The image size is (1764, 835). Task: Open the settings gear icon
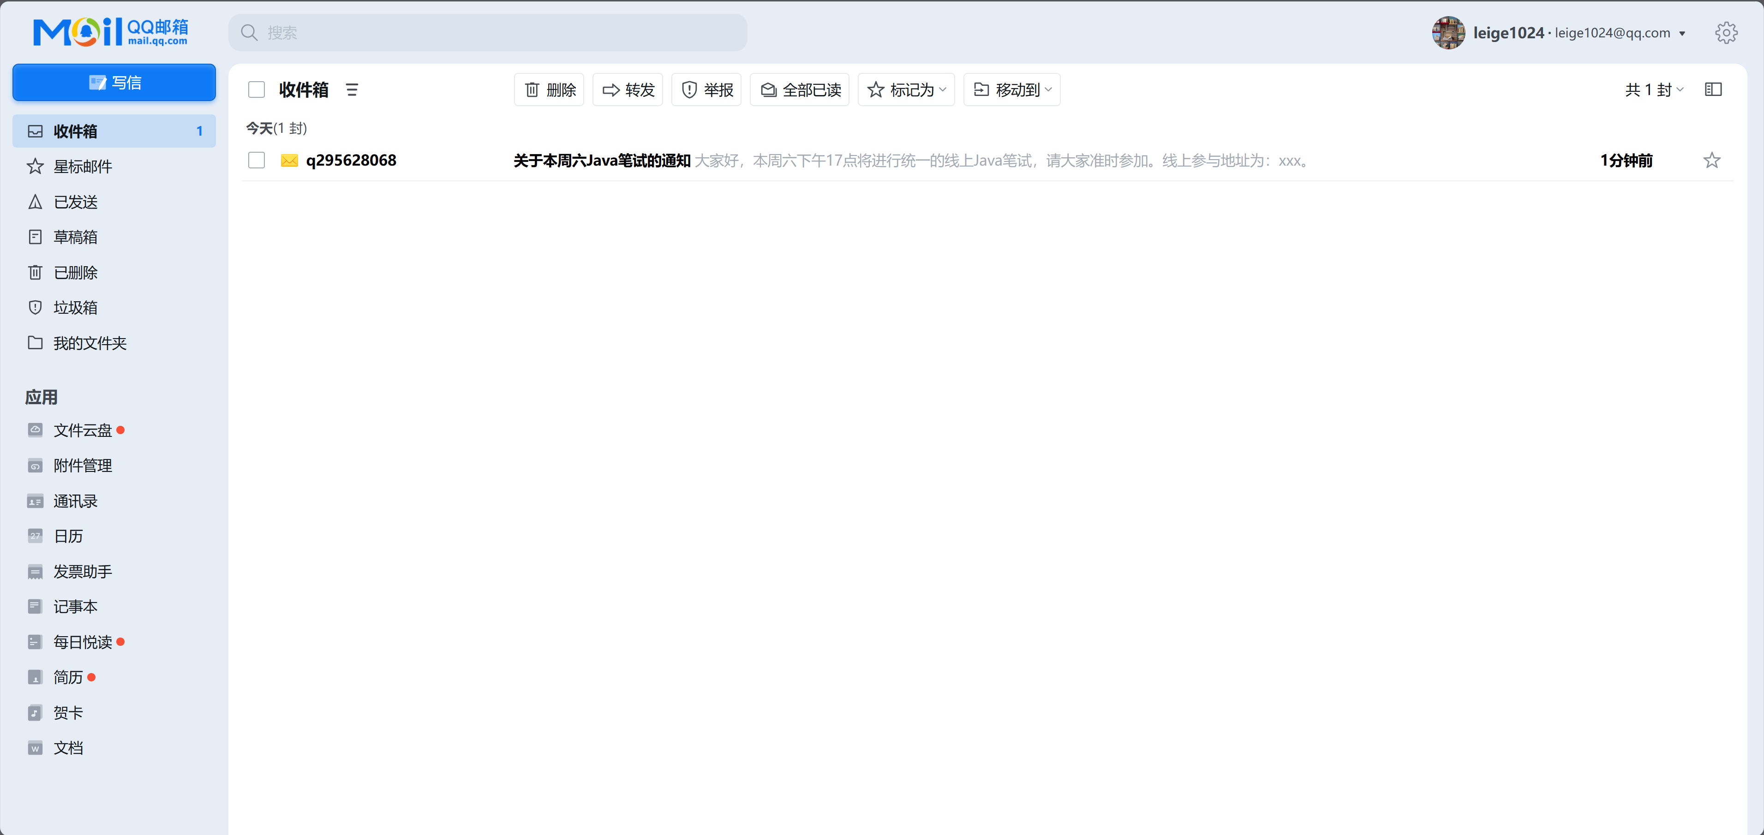coord(1726,33)
